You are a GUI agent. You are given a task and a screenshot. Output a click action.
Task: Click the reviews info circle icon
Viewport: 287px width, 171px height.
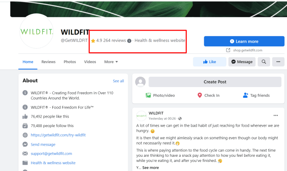129,41
